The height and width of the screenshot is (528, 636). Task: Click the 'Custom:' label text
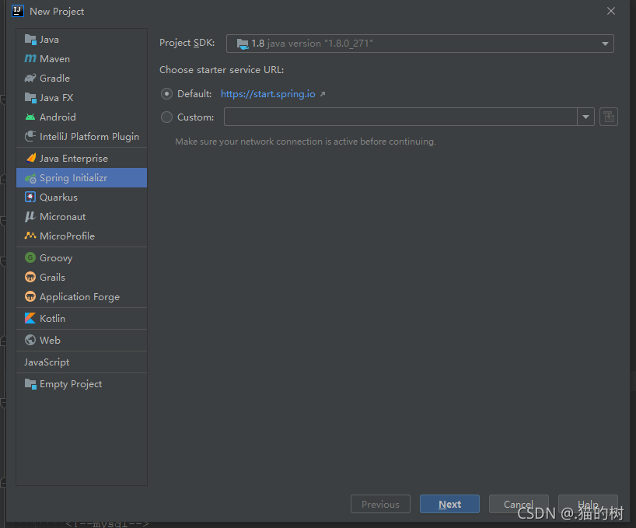point(195,117)
